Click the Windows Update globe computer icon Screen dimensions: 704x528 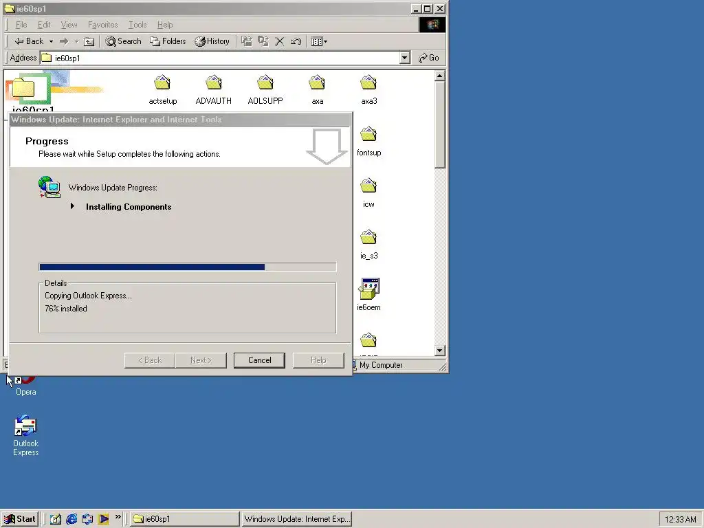(49, 187)
